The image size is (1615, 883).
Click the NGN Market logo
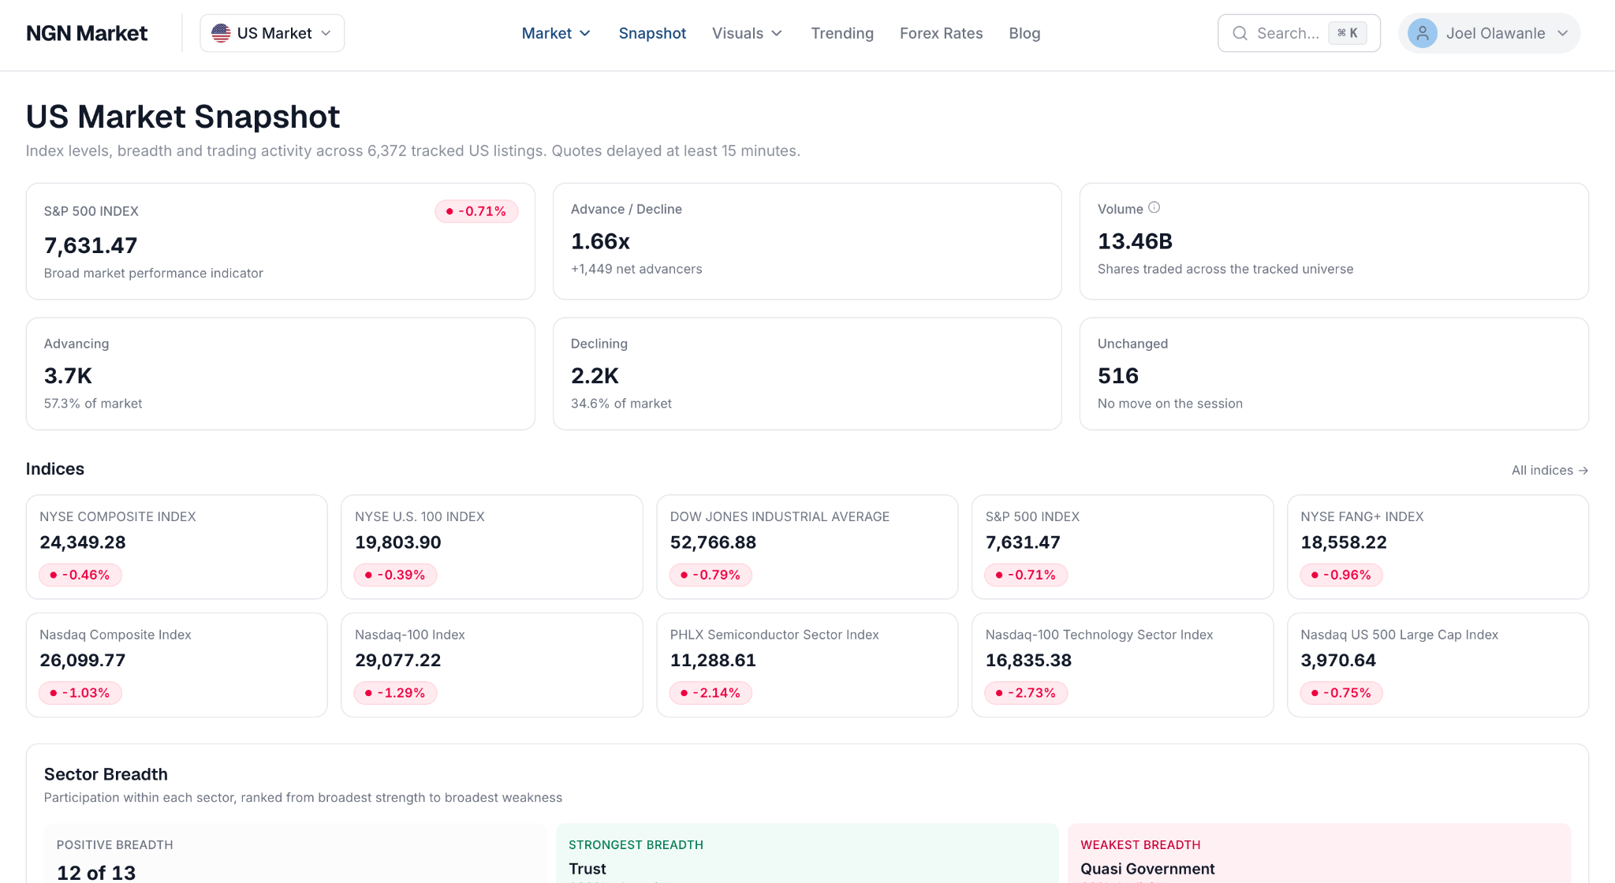pyautogui.click(x=87, y=33)
